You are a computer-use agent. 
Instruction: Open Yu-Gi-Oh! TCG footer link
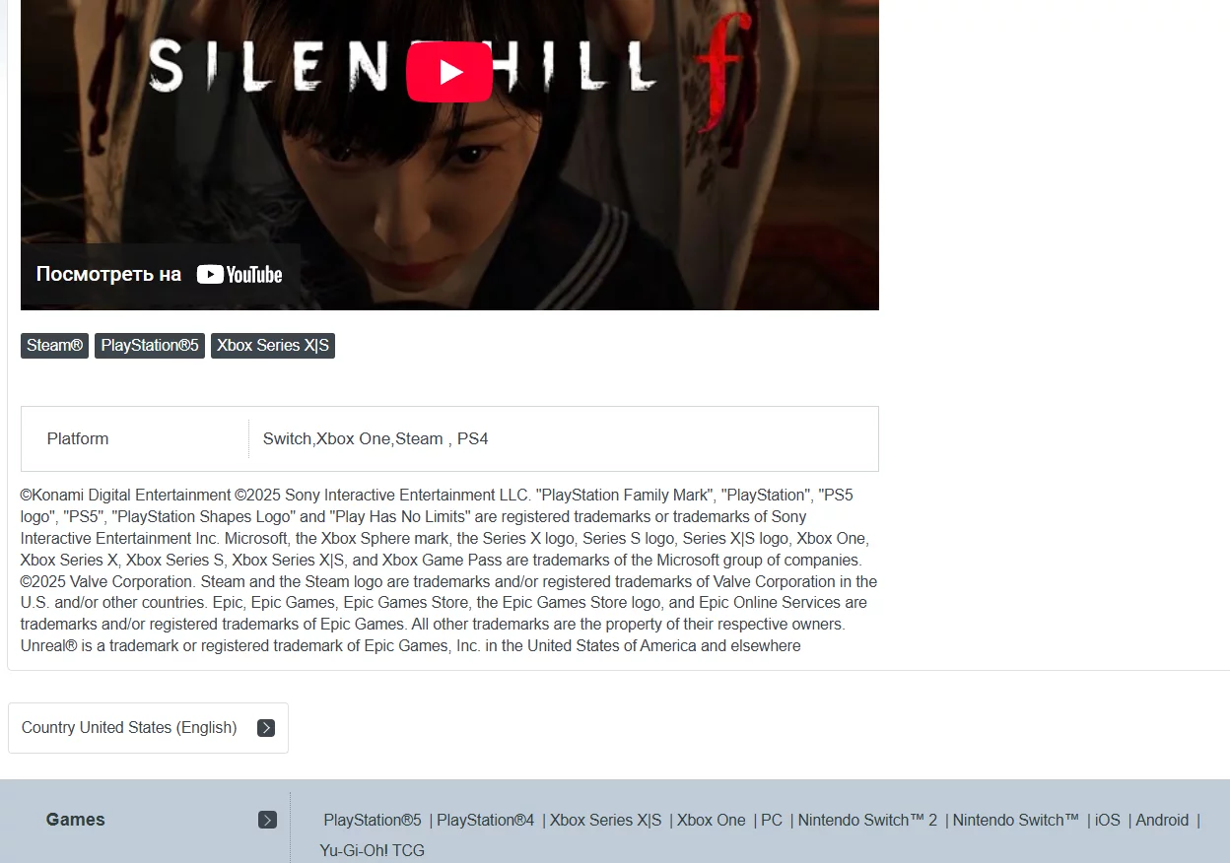(373, 850)
